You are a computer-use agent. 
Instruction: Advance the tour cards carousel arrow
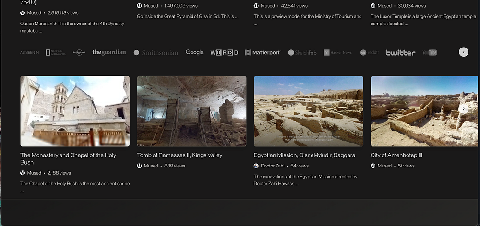(464, 109)
